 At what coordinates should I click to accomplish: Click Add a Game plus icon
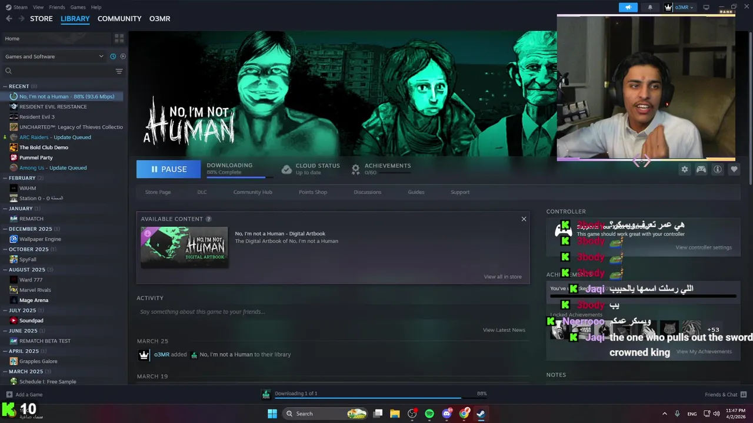[x=9, y=395]
